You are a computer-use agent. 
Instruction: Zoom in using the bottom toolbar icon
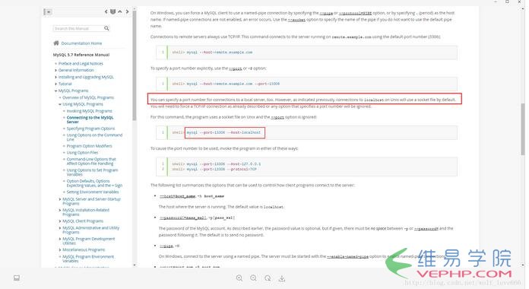(x=239, y=278)
